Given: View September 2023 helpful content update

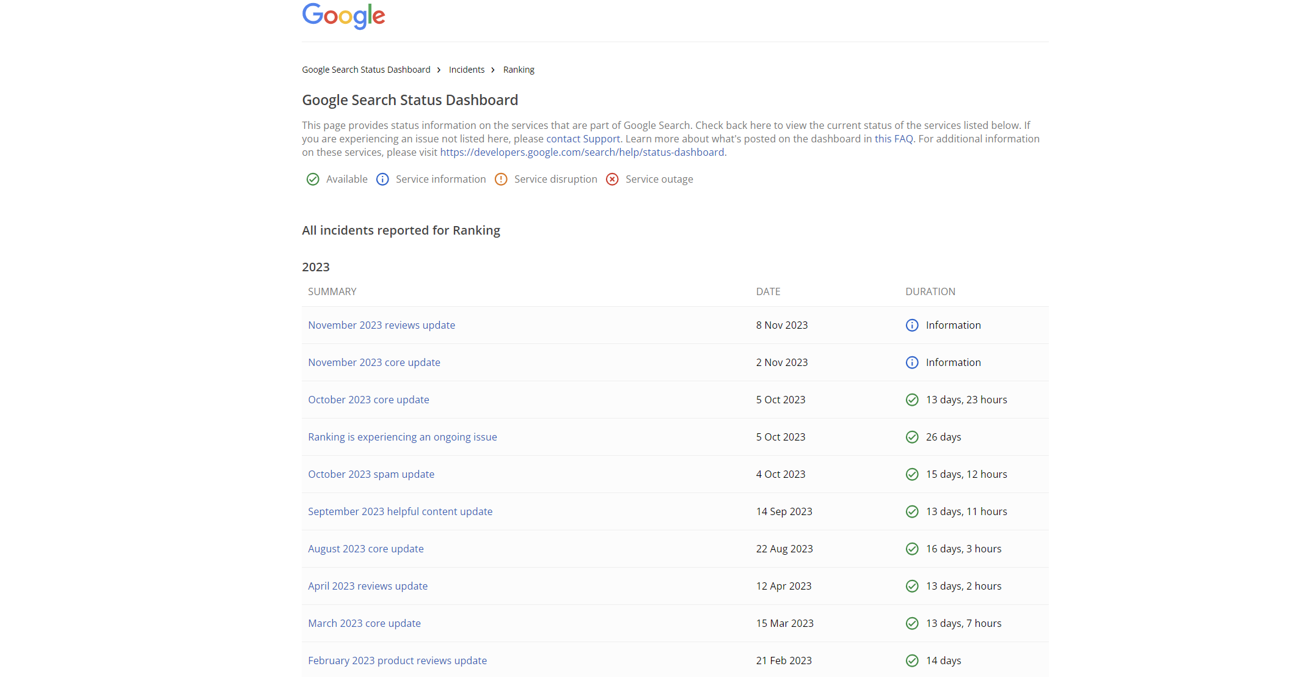Looking at the screenshot, I should point(400,511).
